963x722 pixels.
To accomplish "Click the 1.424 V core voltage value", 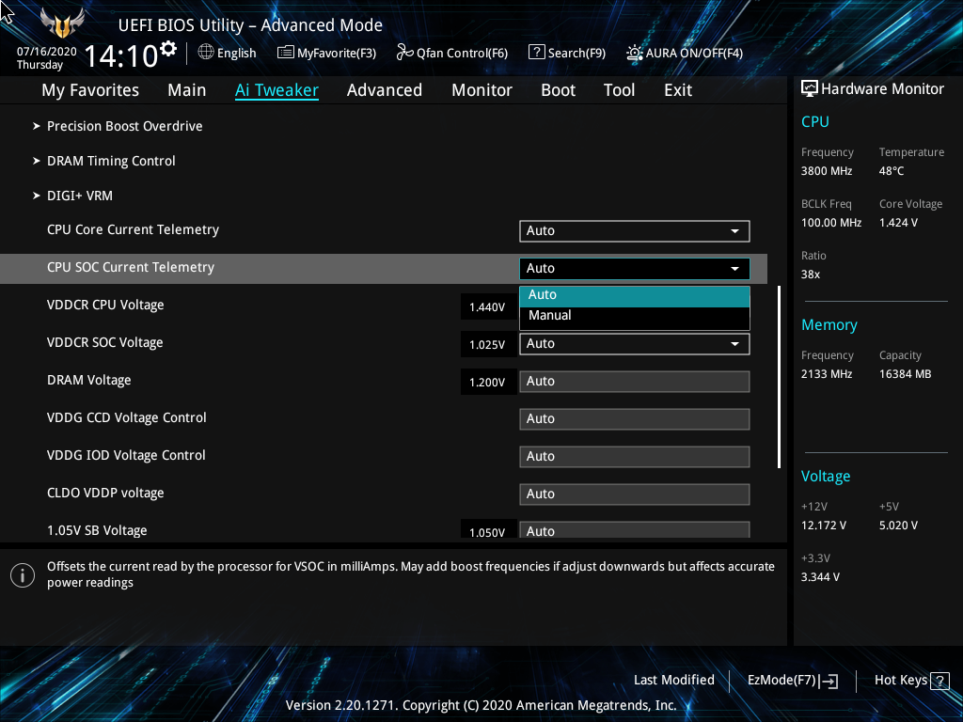I will point(898,223).
